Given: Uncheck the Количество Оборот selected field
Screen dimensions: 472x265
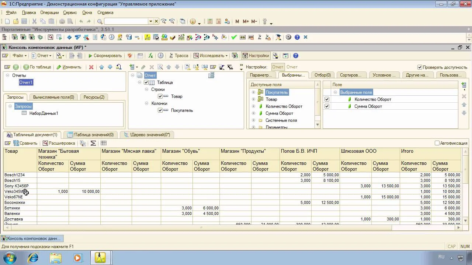Looking at the screenshot, I should (327, 99).
